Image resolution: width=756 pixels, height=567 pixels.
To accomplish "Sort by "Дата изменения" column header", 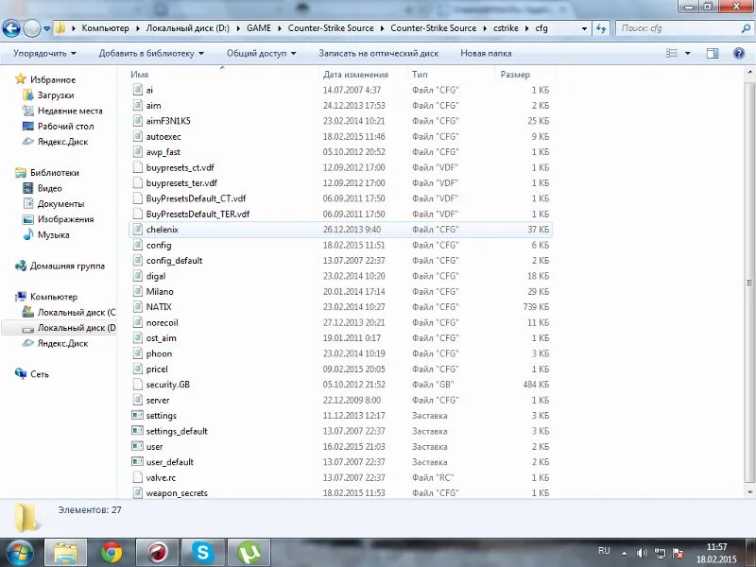I will click(355, 75).
